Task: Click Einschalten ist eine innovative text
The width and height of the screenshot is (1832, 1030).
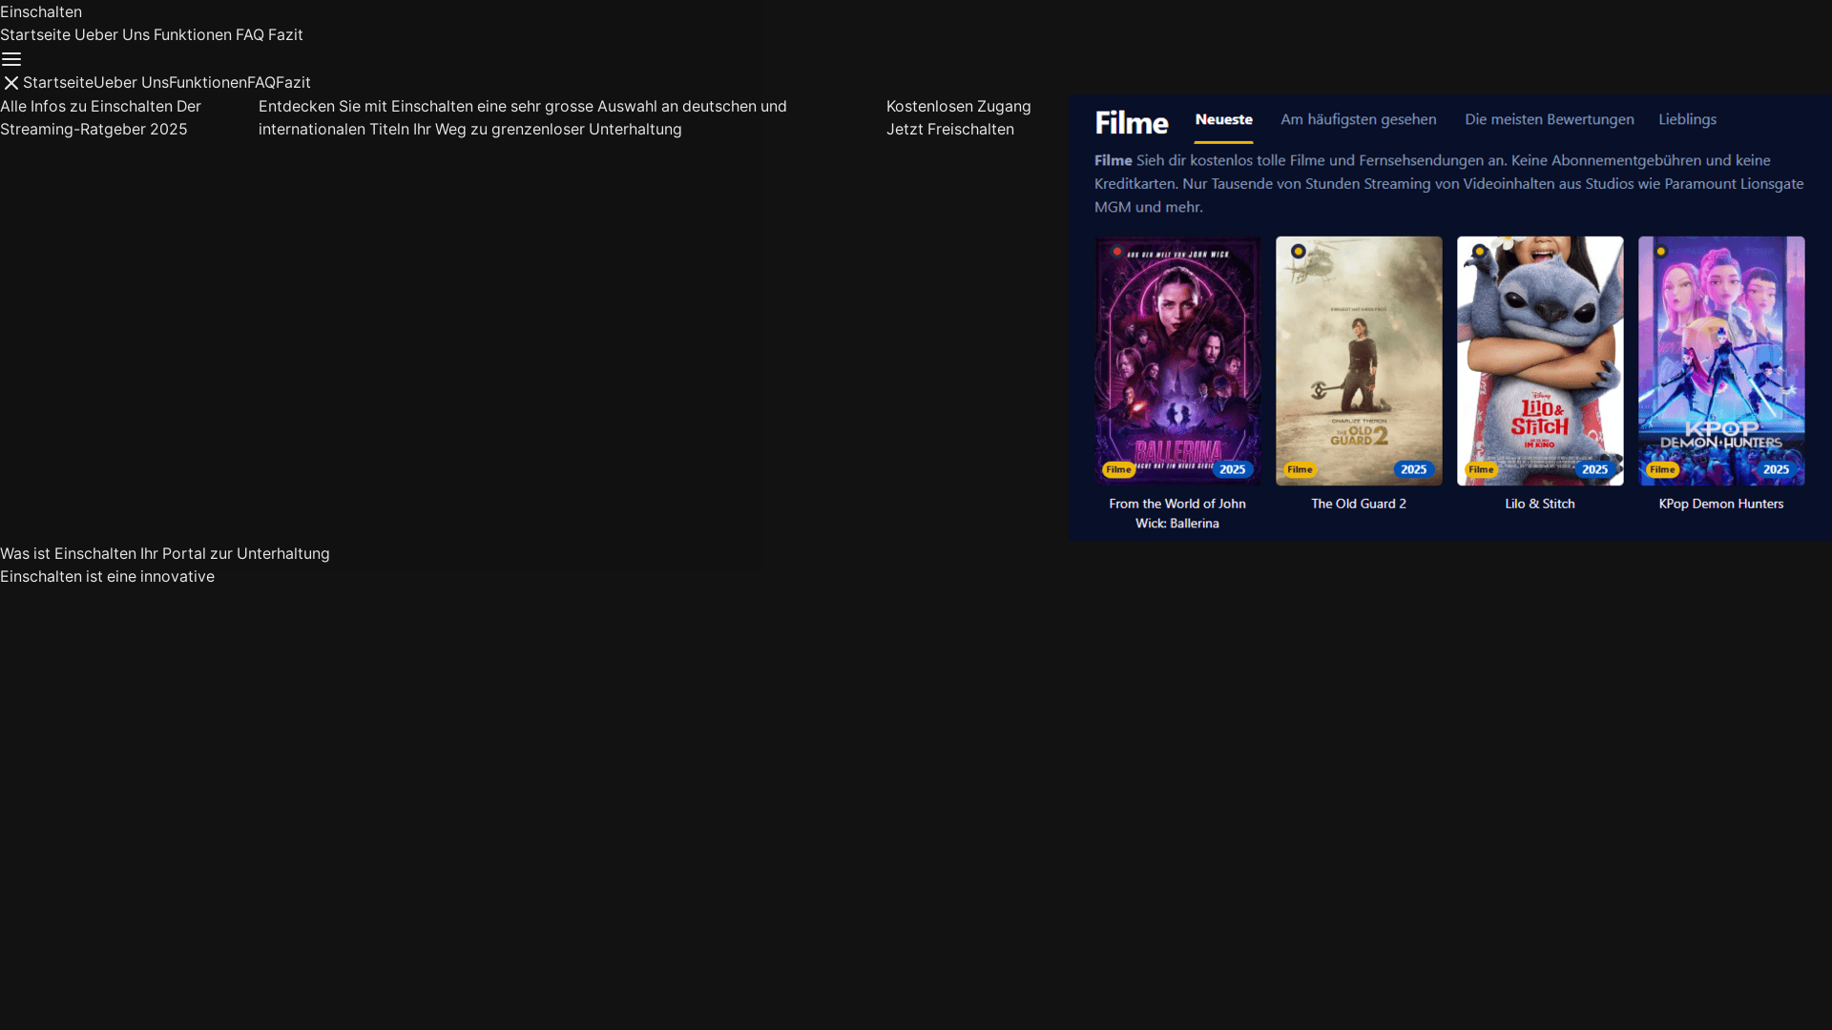Action: 107,576
